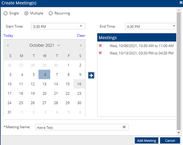
Task: Select October 21 in the calendar
Action: (56, 93)
